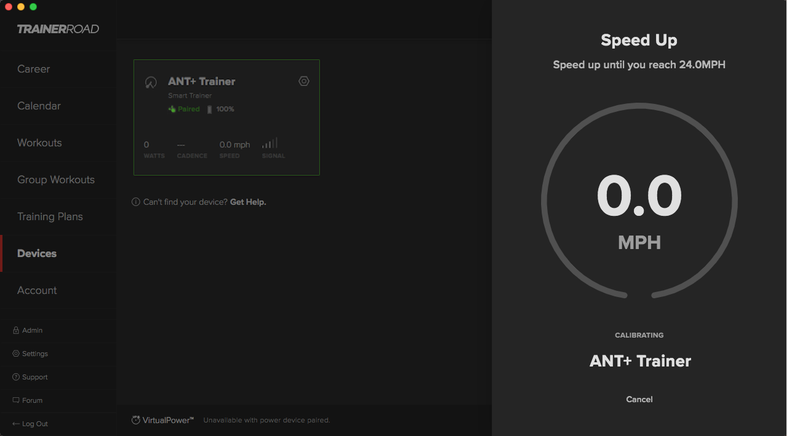Click the ANT+ Trainer name in calibration panel
The image size is (787, 436).
pyautogui.click(x=640, y=361)
